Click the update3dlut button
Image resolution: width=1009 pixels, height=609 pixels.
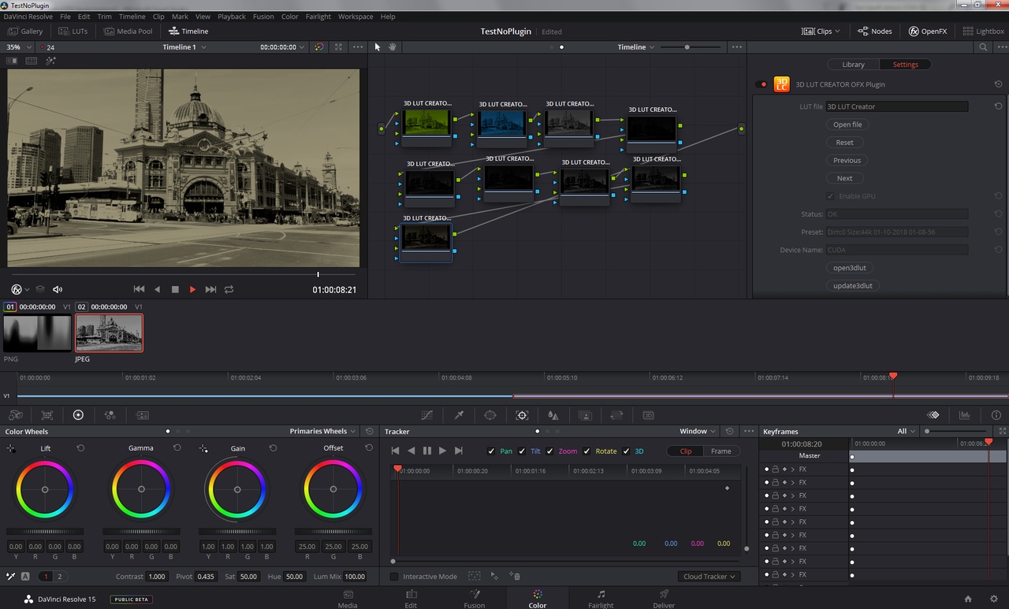coord(853,286)
